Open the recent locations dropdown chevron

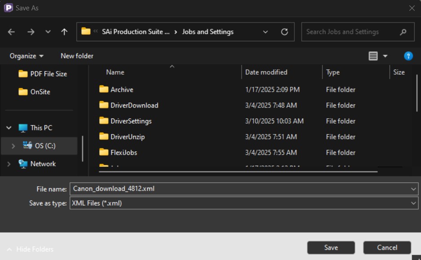click(48, 32)
